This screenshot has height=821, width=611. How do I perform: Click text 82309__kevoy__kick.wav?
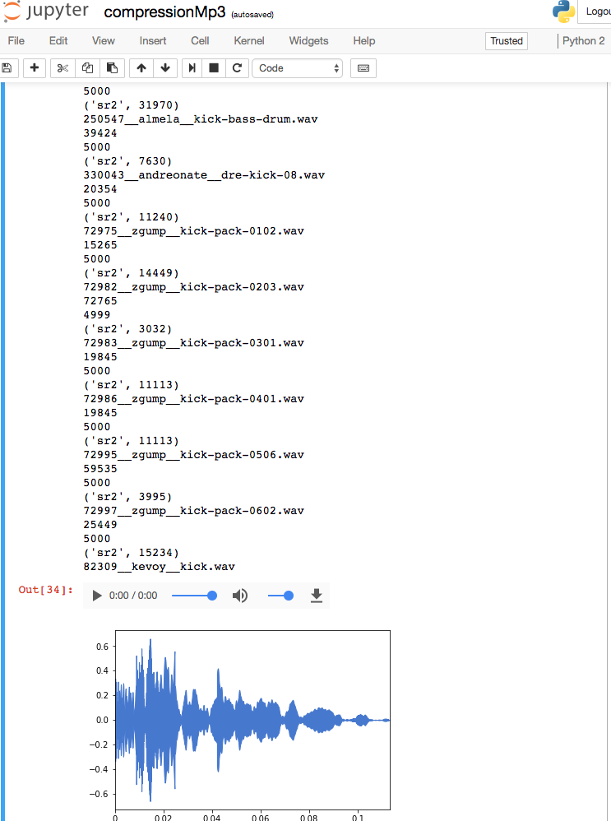click(160, 567)
